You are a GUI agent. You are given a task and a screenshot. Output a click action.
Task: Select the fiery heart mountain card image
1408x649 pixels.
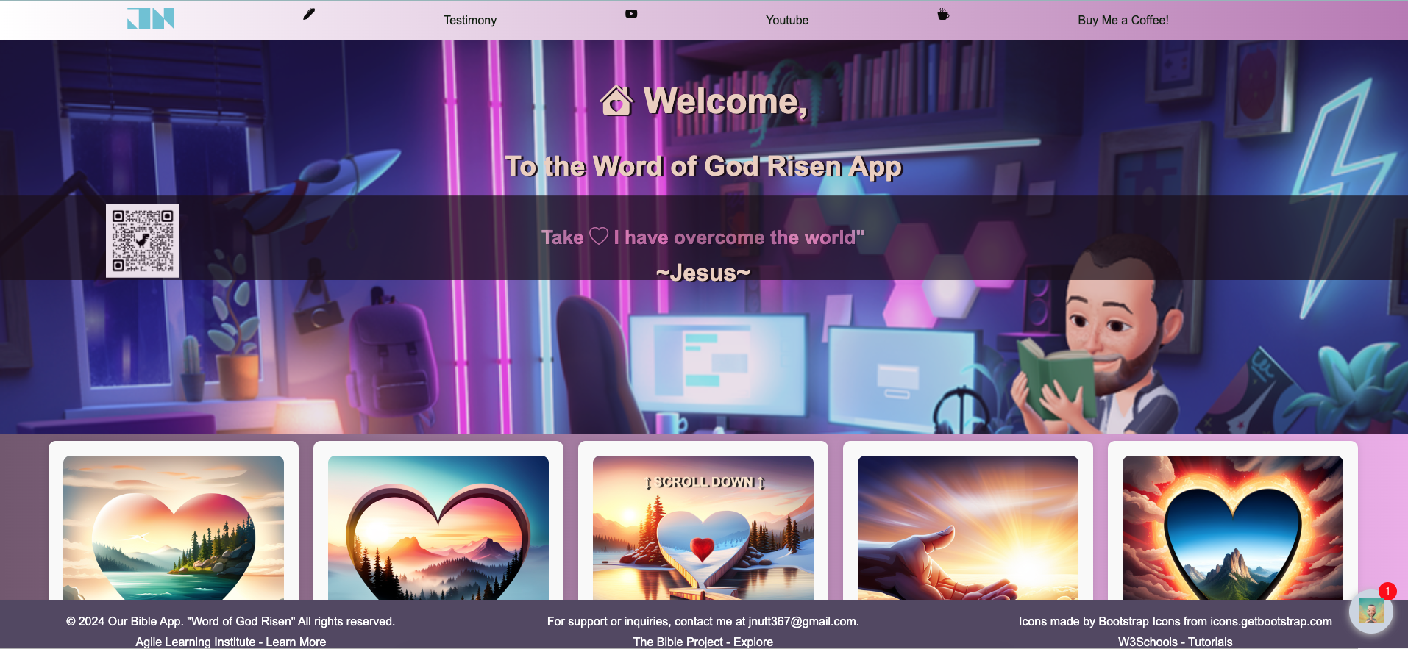(1233, 528)
